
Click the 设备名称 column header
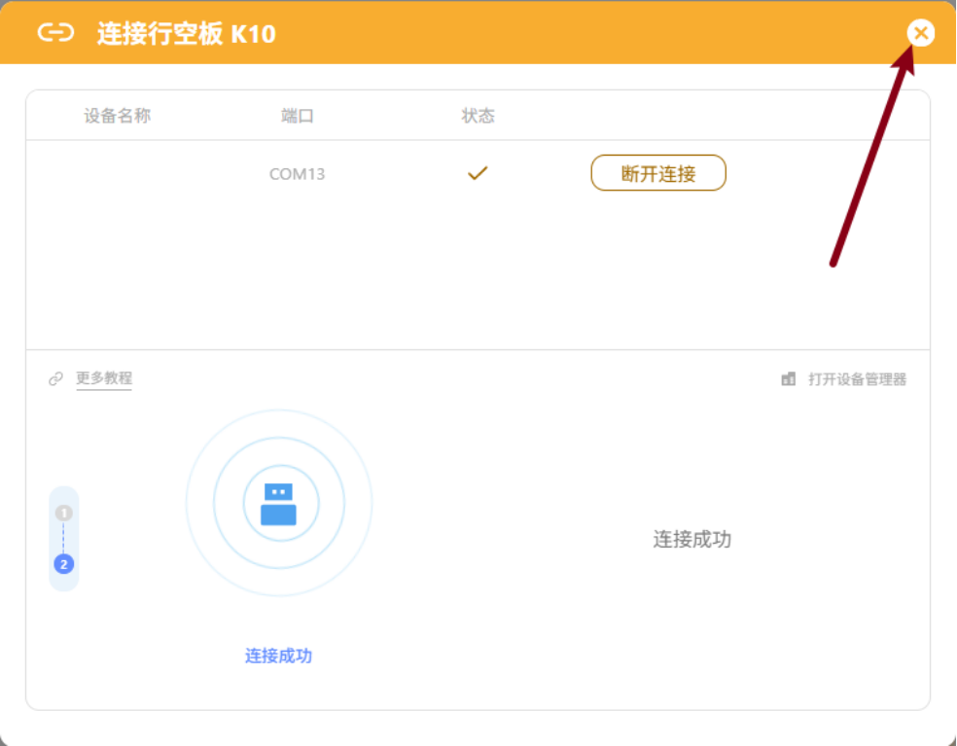coord(118,116)
